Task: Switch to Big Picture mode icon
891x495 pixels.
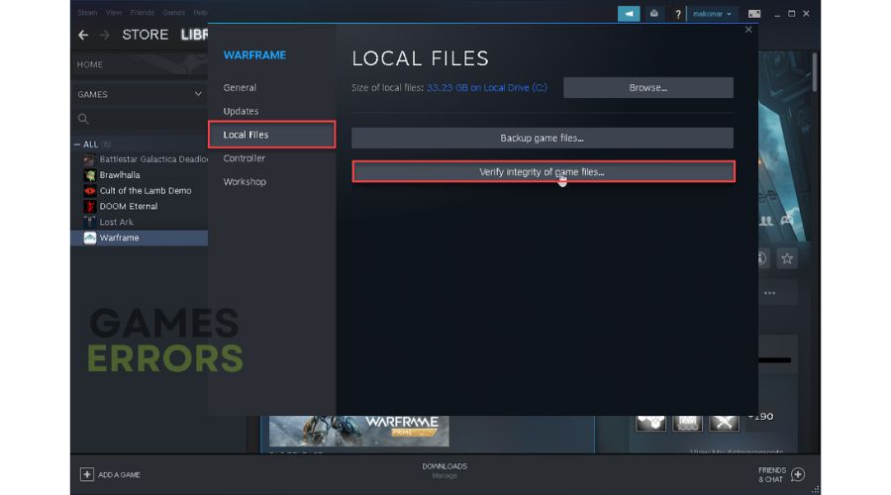Action: coord(754,14)
